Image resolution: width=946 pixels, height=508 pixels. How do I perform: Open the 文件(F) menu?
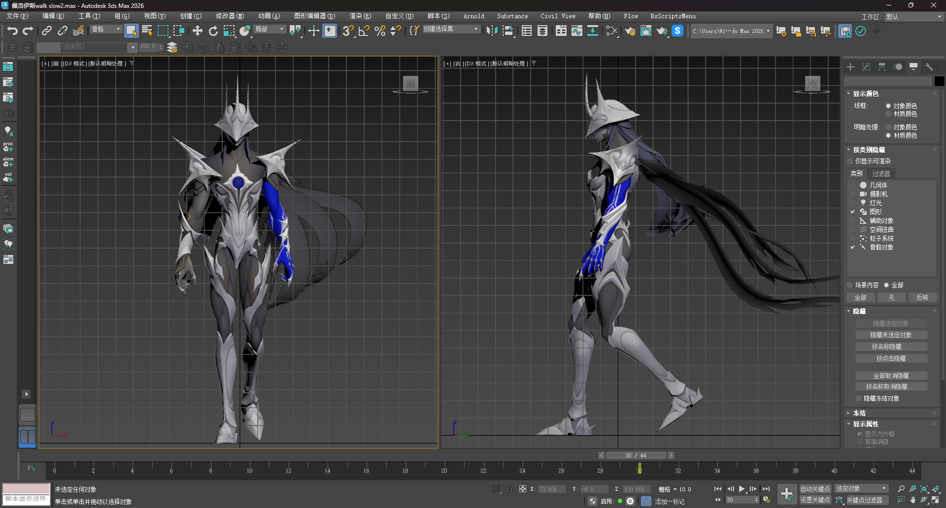click(18, 16)
